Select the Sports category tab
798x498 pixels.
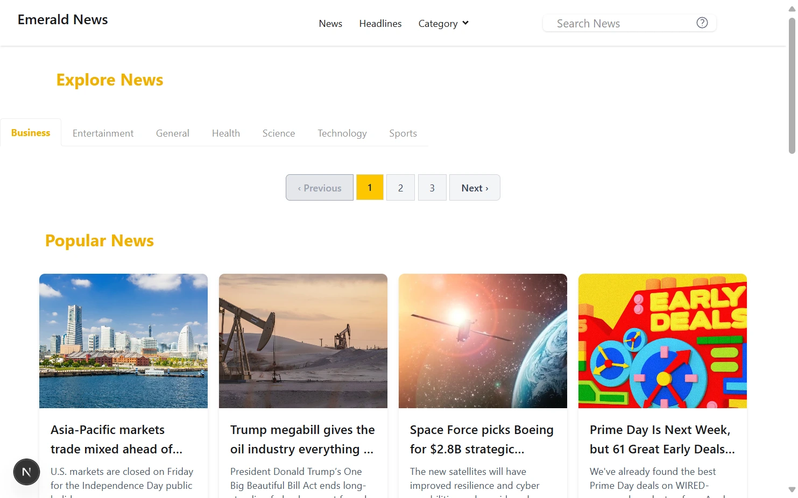click(403, 133)
